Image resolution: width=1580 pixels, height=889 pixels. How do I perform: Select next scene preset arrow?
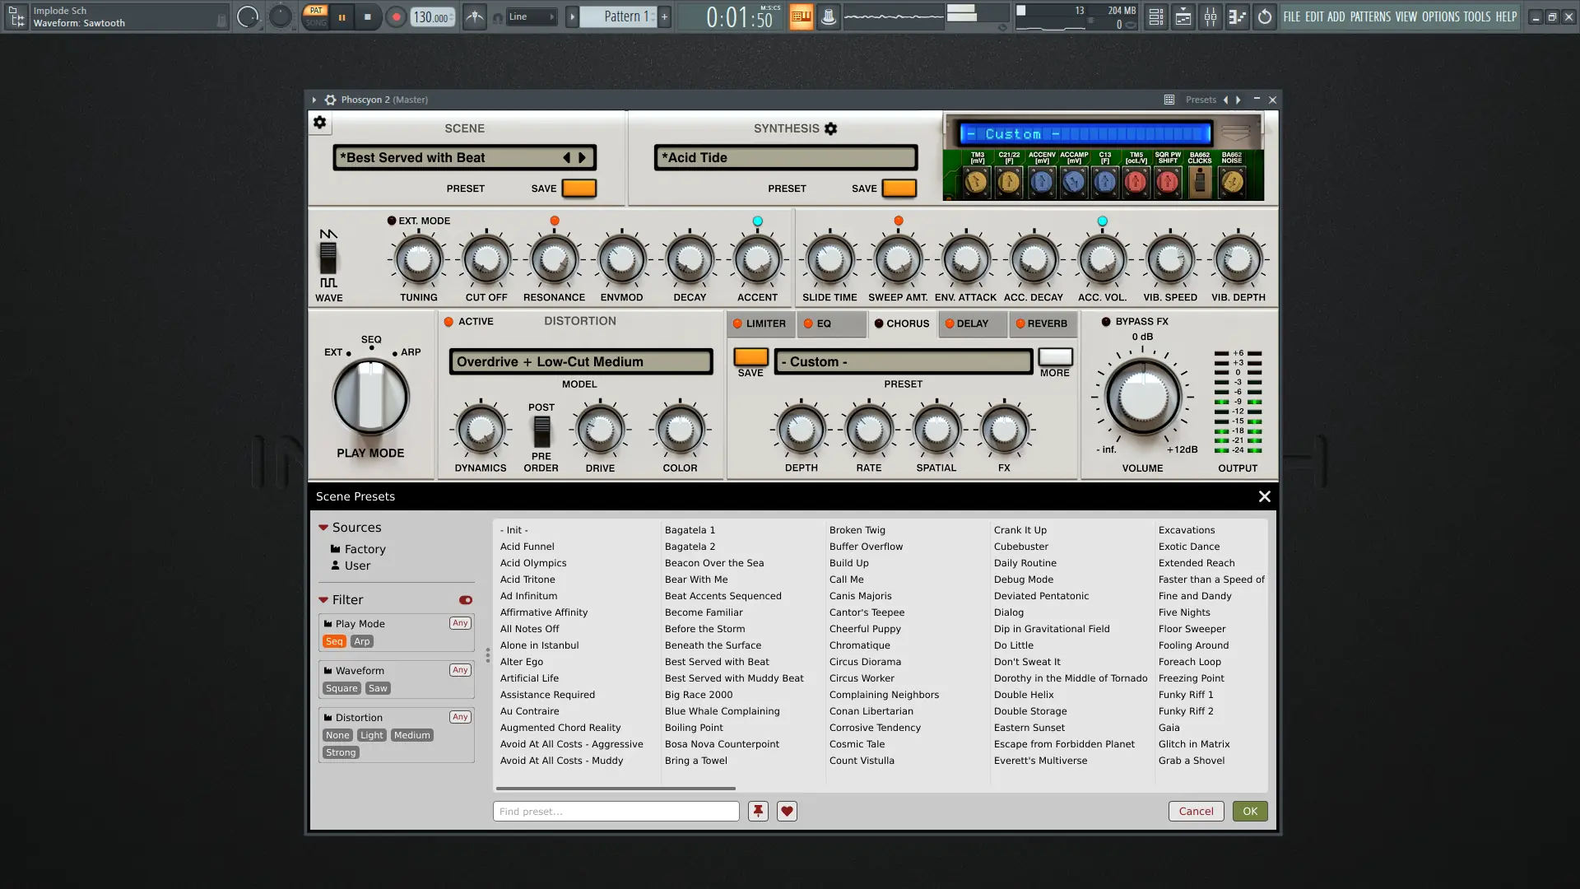pos(583,157)
